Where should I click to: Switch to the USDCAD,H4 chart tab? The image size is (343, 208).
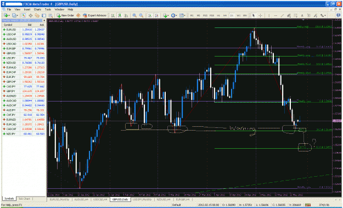(x=100, y=199)
